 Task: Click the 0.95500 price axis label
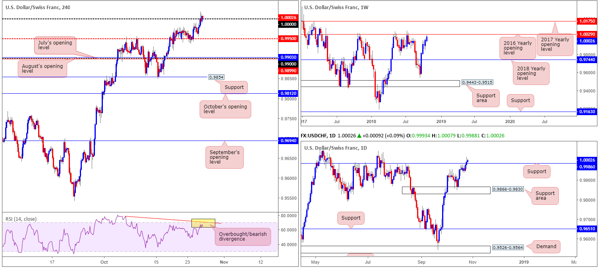pos(288,198)
